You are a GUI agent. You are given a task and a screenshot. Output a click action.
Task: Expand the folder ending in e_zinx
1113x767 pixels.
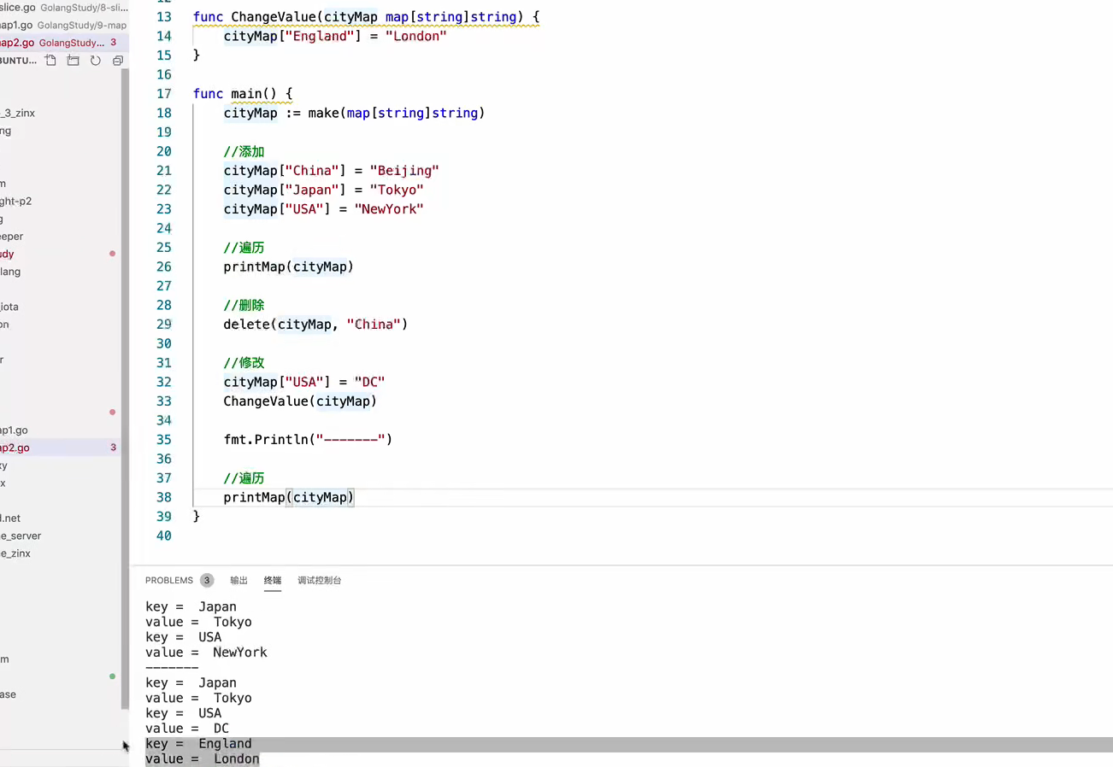tap(15, 553)
